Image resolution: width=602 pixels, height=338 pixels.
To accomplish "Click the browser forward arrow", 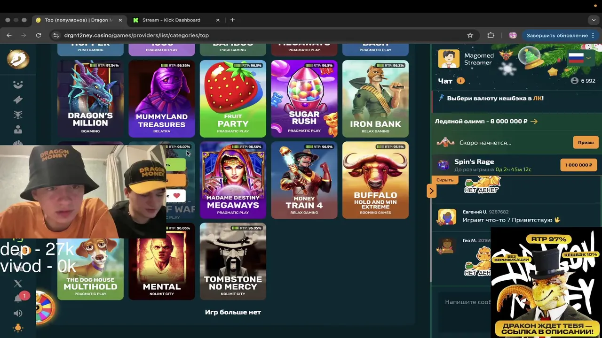I will (x=24, y=35).
